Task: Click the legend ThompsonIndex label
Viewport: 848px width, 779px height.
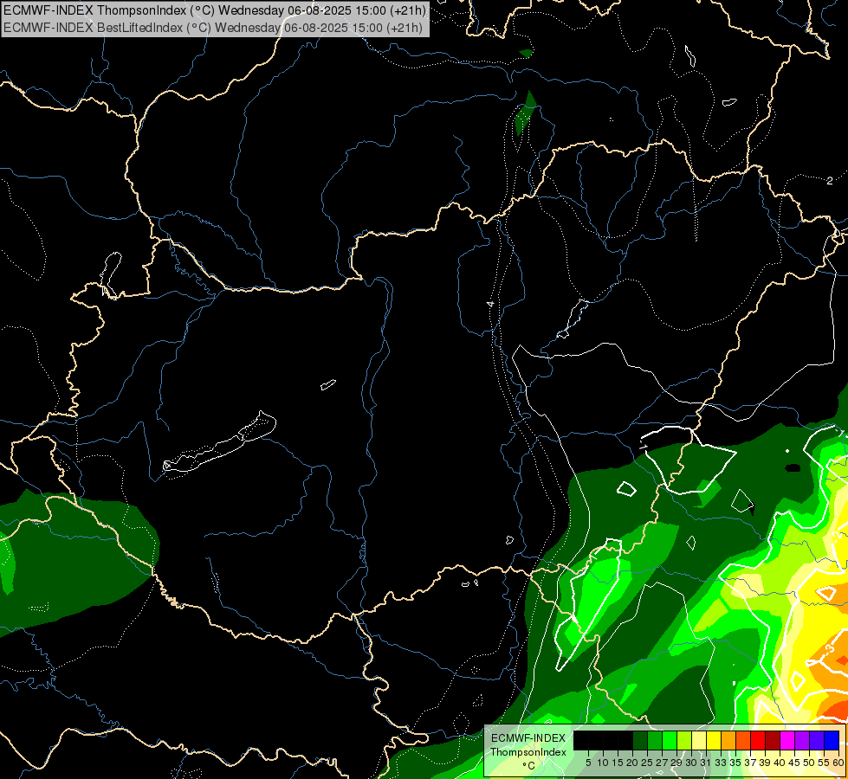Action: [x=528, y=752]
